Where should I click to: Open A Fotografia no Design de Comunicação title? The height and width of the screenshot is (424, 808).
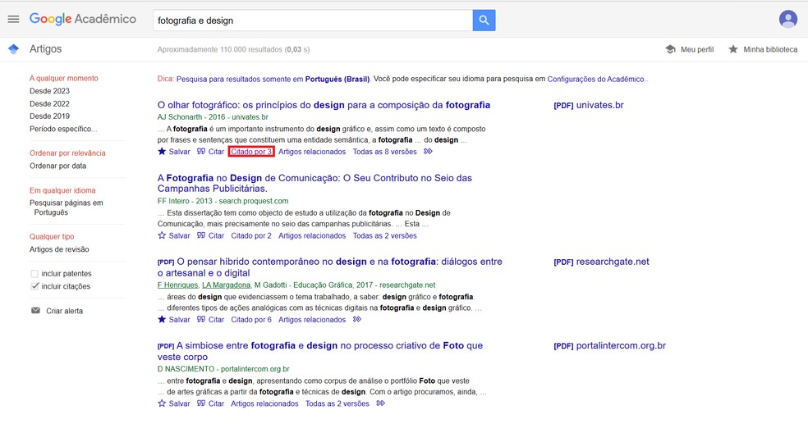(x=314, y=183)
